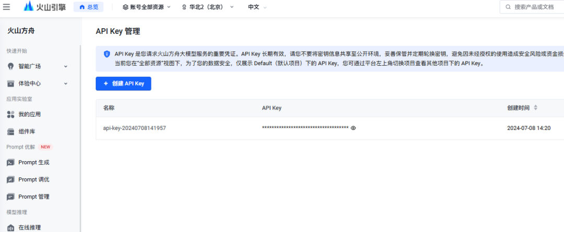The width and height of the screenshot is (564, 232).
Task: Click the NEW badge beside Prompt 优解
Action: click(x=45, y=147)
